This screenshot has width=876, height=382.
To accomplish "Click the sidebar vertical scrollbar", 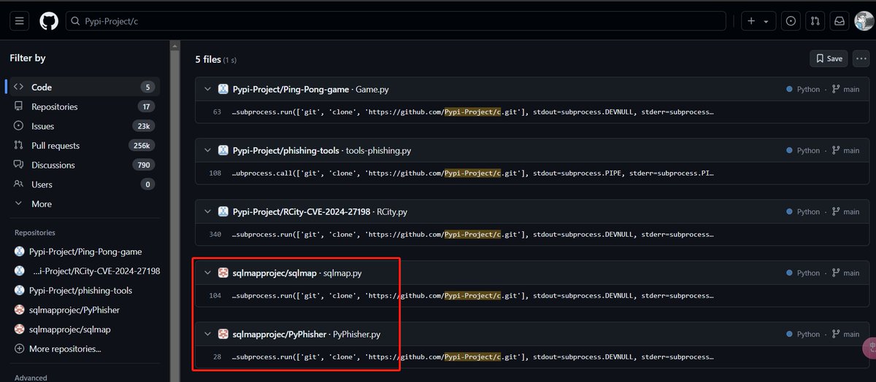I will (x=174, y=211).
